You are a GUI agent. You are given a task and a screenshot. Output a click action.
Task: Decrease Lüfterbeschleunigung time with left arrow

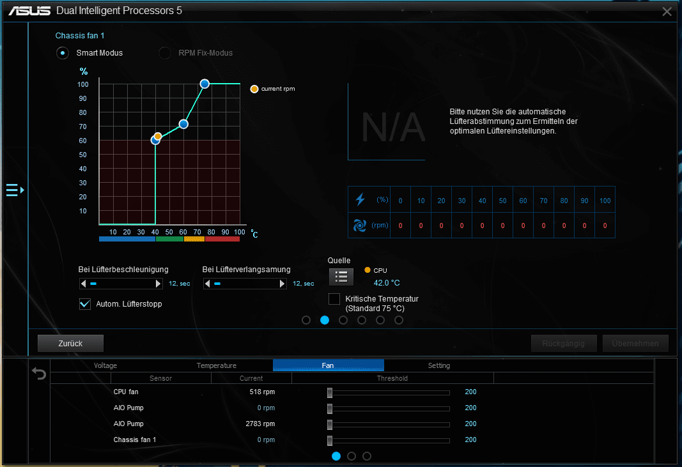point(83,284)
